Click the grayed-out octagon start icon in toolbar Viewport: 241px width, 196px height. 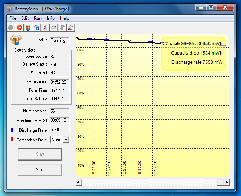tap(11, 28)
